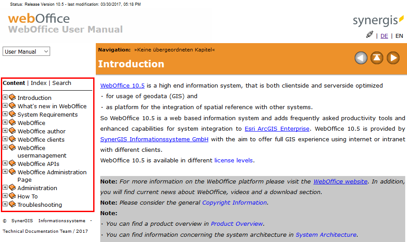Open the WebOffice website link
This screenshot has width=407, height=242.
340,181
